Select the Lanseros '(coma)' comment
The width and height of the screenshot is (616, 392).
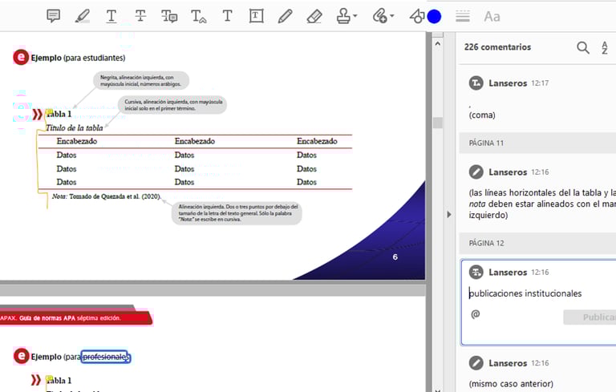(538, 99)
